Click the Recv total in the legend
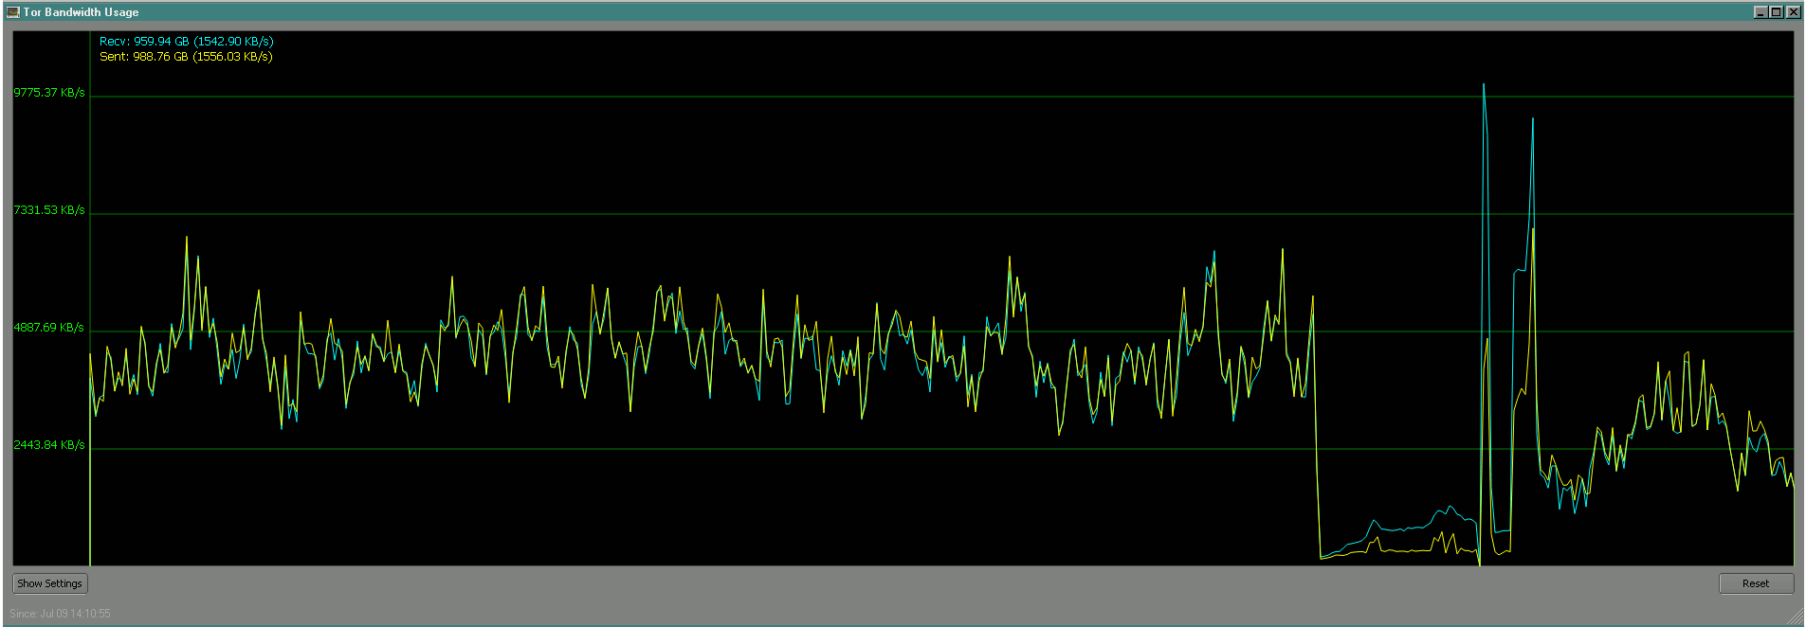The width and height of the screenshot is (1806, 627). point(186,42)
